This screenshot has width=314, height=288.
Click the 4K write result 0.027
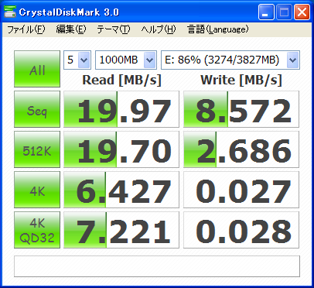pos(241,190)
